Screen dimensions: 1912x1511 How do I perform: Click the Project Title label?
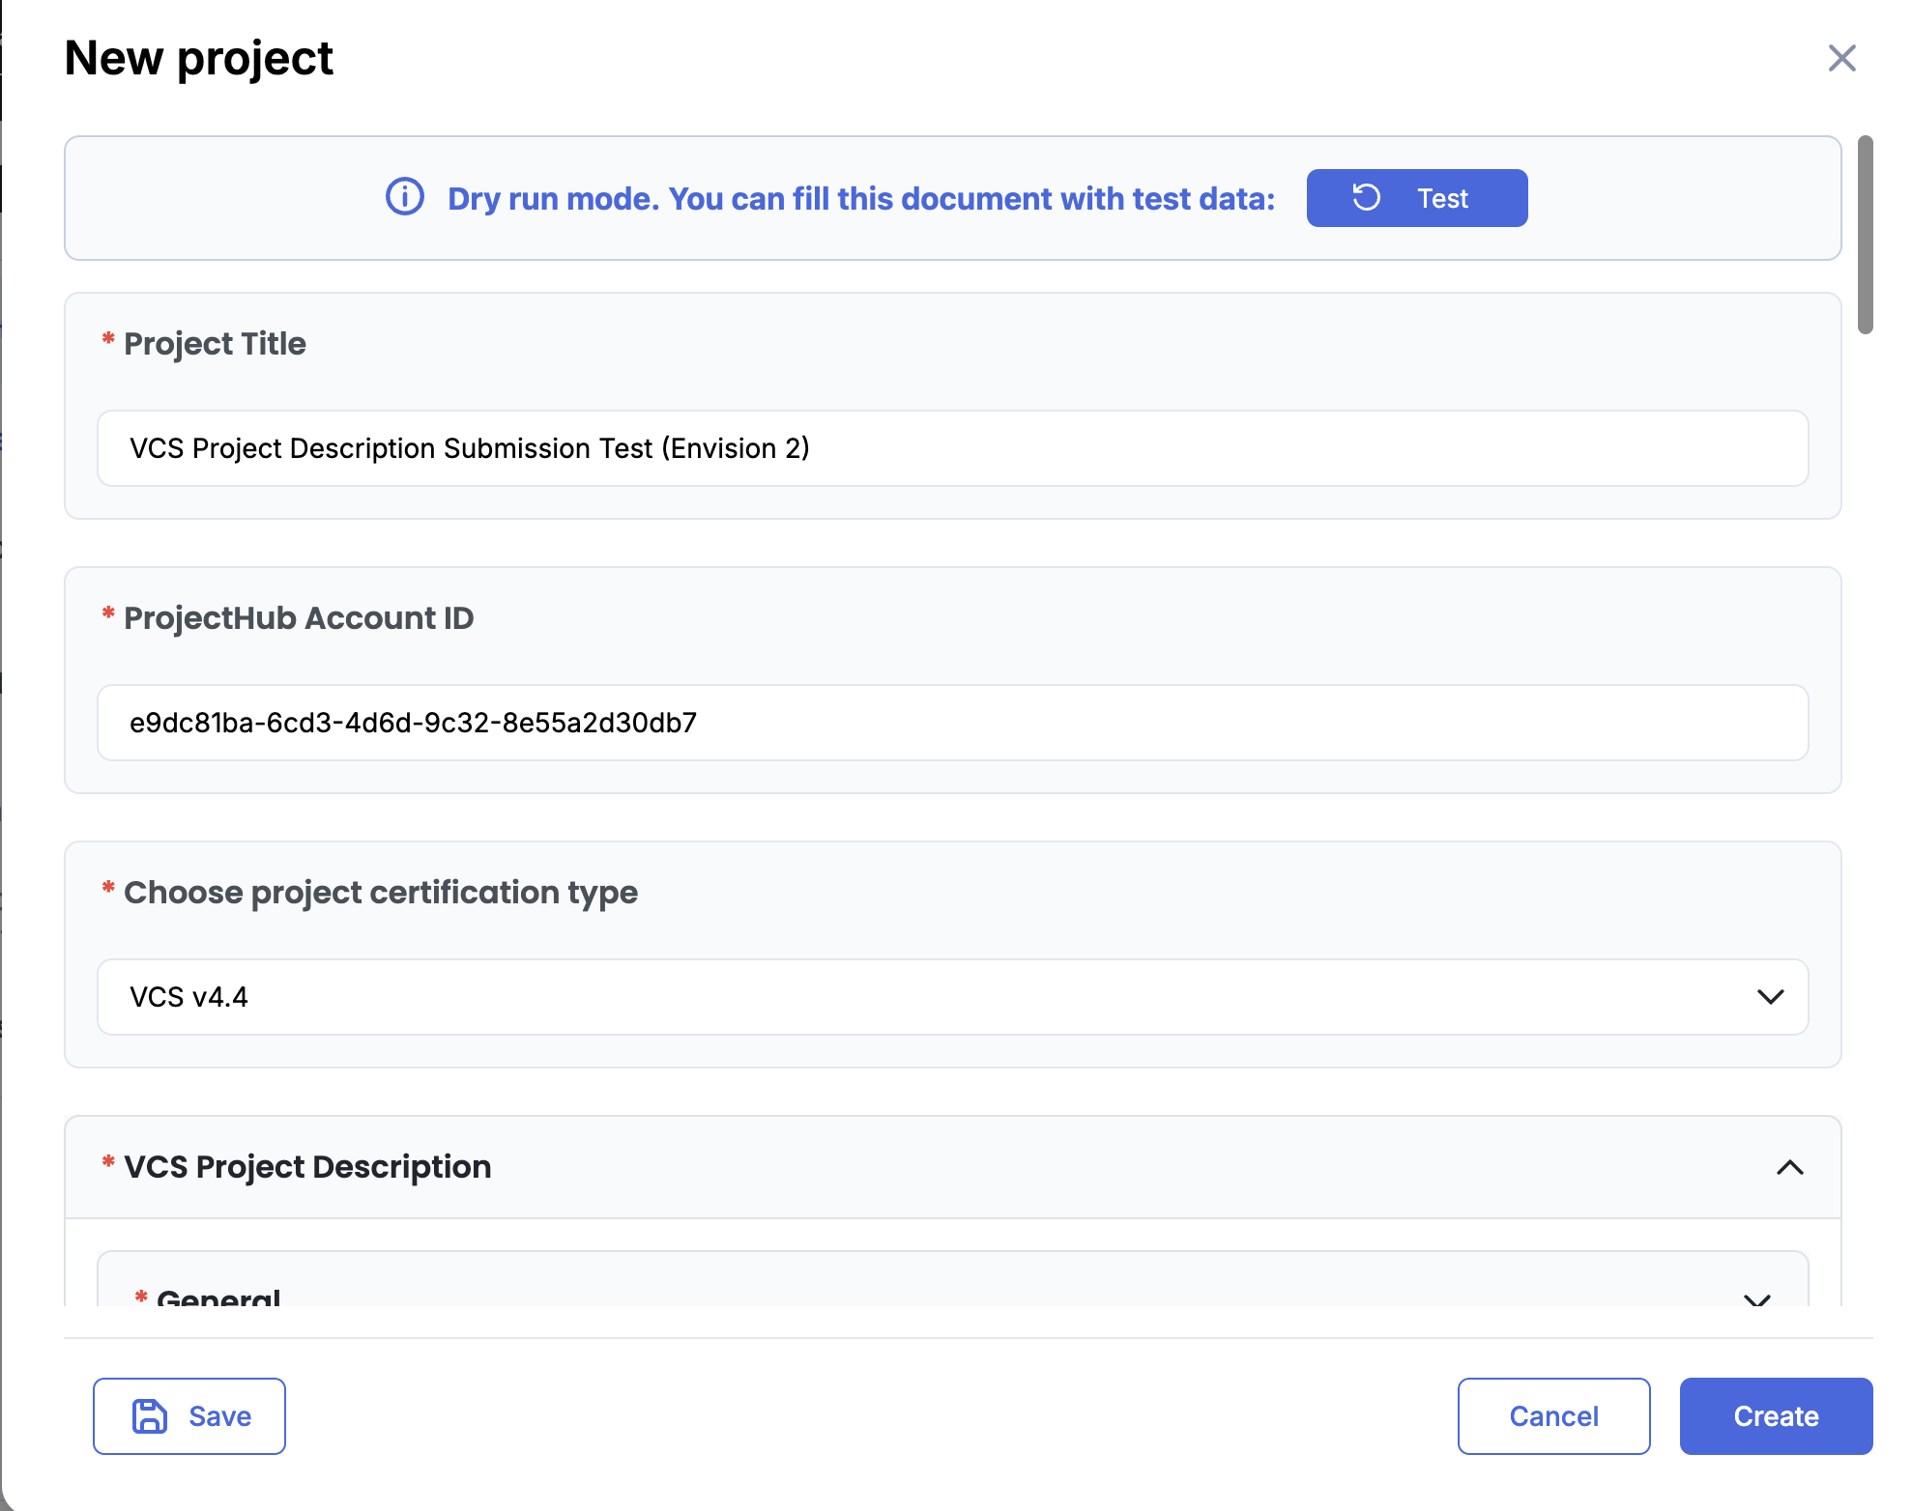pyautogui.click(x=215, y=344)
